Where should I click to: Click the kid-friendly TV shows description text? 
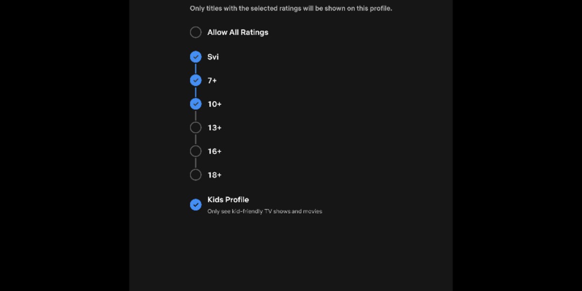[265, 211]
